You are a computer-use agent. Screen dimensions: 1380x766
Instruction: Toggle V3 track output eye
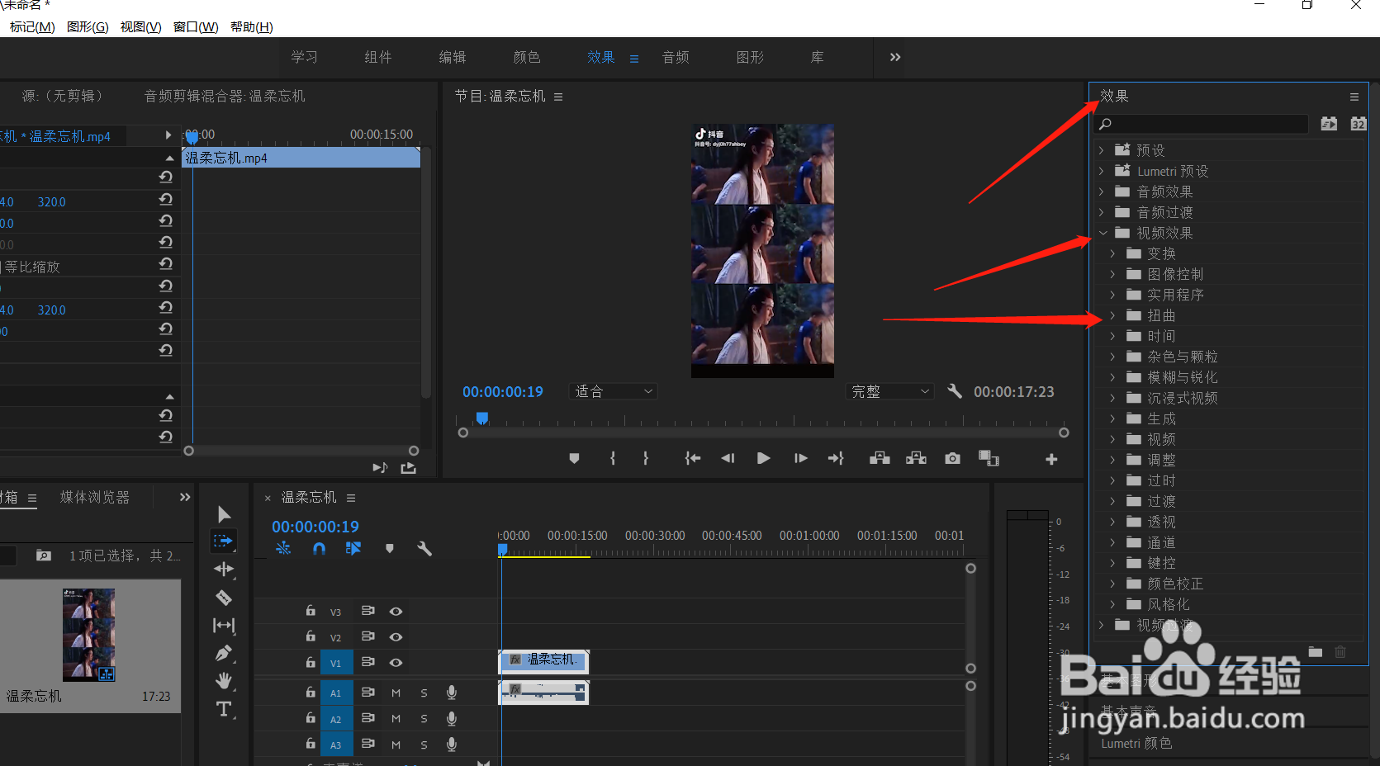tap(396, 612)
